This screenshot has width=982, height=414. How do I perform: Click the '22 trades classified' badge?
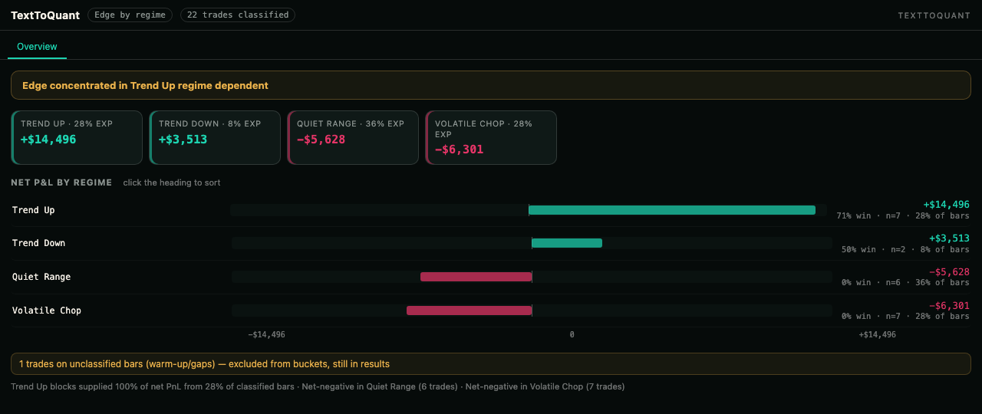238,15
